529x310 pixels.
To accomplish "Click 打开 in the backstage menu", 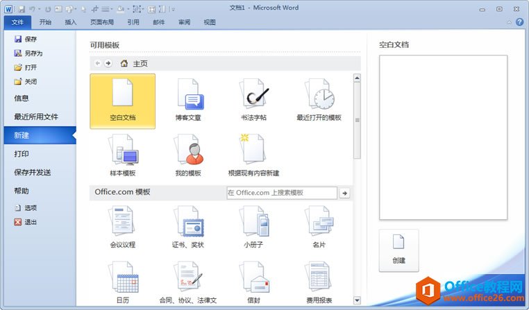I will click(x=26, y=67).
